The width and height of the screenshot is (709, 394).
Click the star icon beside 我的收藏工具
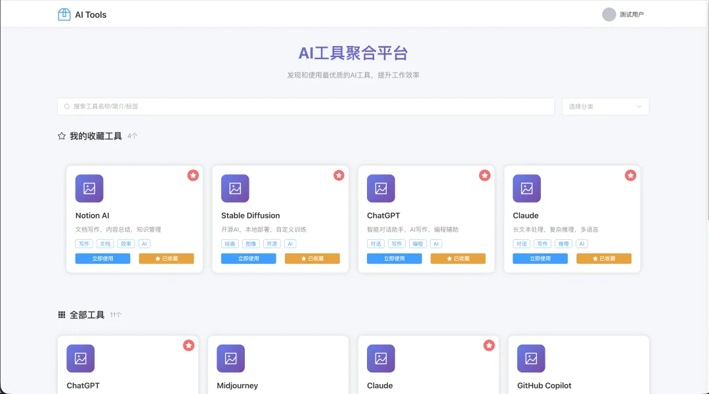click(62, 136)
